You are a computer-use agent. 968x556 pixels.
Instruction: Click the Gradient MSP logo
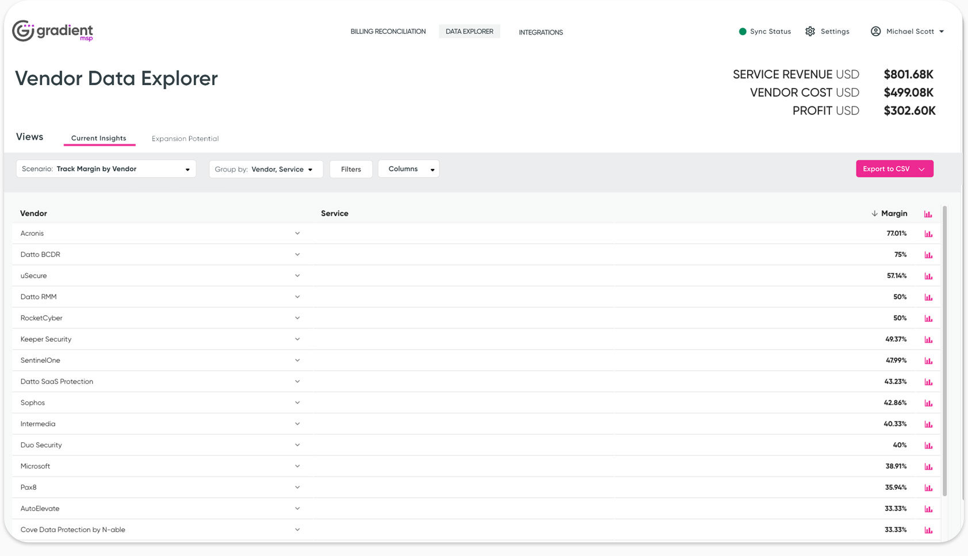52,31
